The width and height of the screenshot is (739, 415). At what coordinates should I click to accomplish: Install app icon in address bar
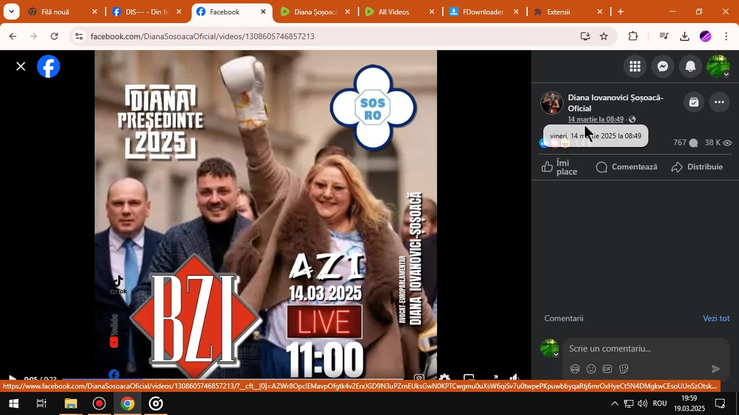coord(585,36)
